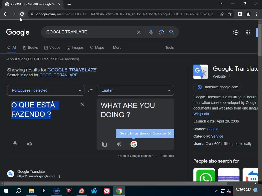Screen dimensions: 262x196
Task: Open Vivaldi browser from taskbar
Action: point(107,191)
